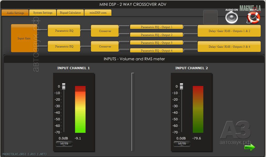Open the lower input Parametric EQ block
The image size is (266, 157).
pyautogui.click(x=64, y=46)
